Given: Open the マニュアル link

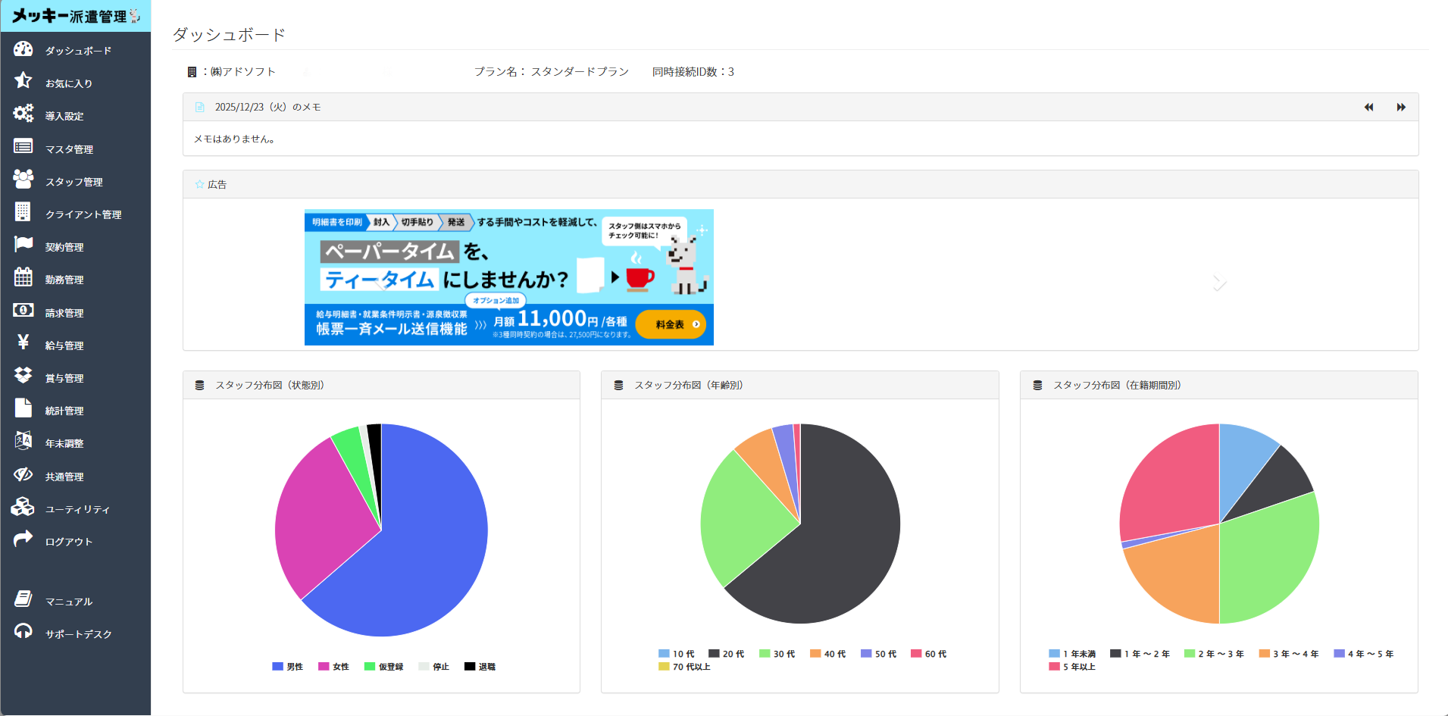Looking at the screenshot, I should [69, 602].
